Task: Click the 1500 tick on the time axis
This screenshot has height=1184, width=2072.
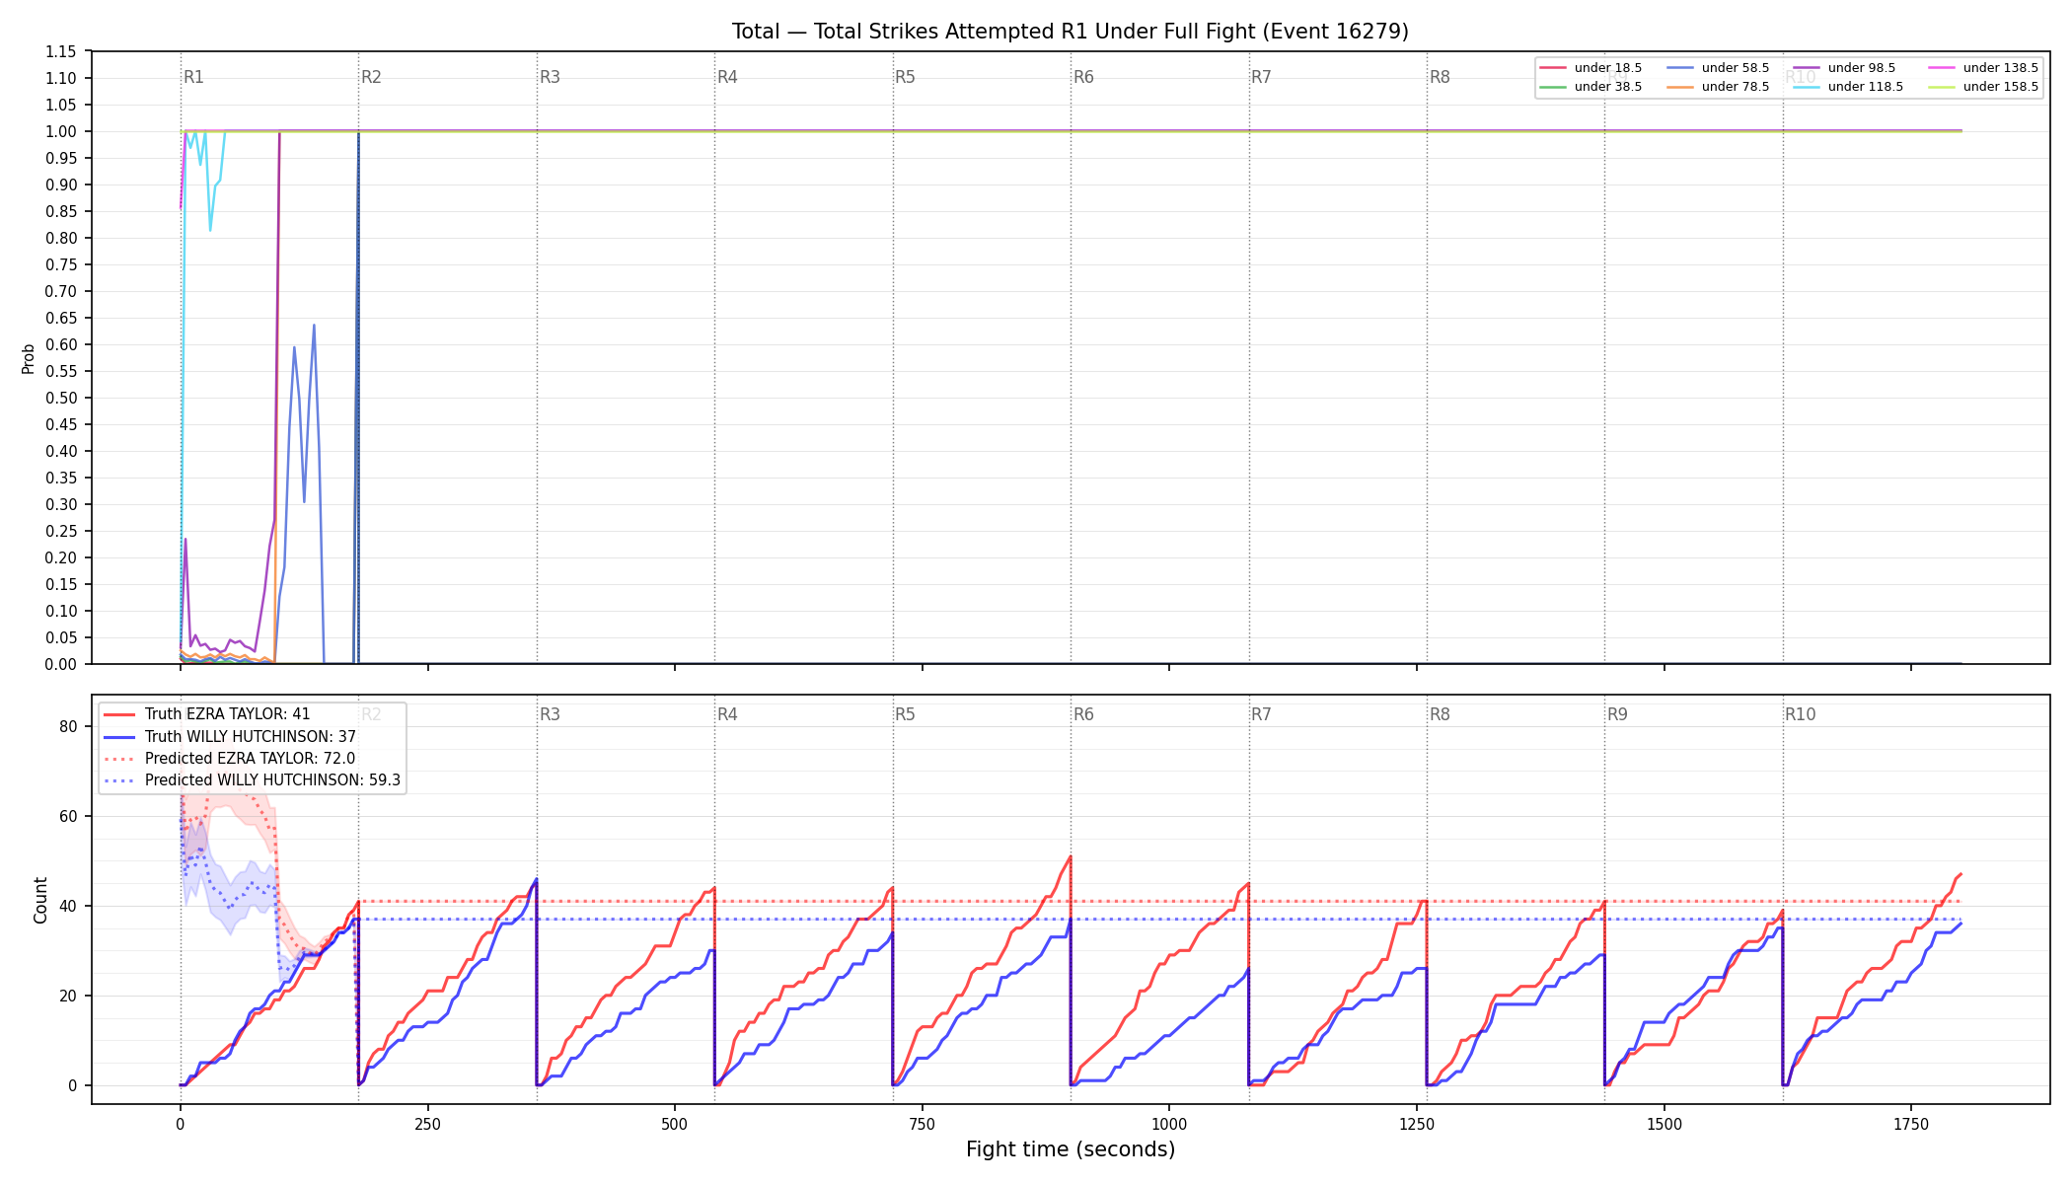Action: pos(1665,1124)
